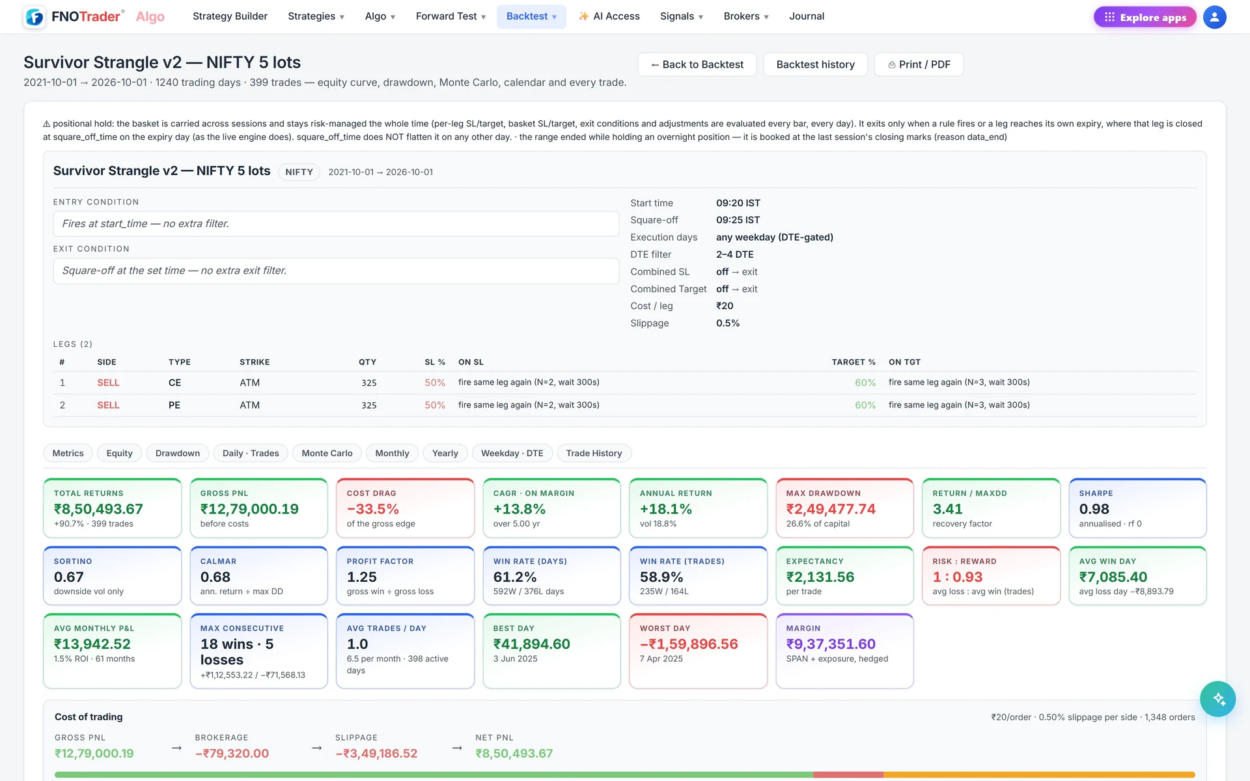
Task: Click the exit condition field
Action: 336,270
